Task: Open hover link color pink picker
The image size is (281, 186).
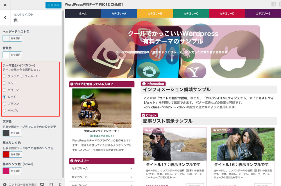Action: coord(12,171)
